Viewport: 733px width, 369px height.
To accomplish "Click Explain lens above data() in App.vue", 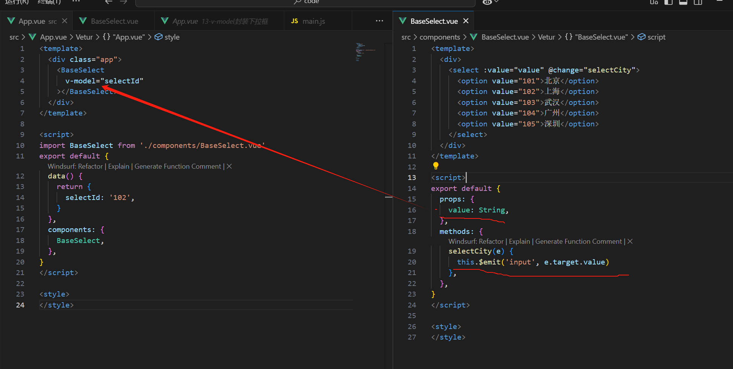I will [119, 166].
